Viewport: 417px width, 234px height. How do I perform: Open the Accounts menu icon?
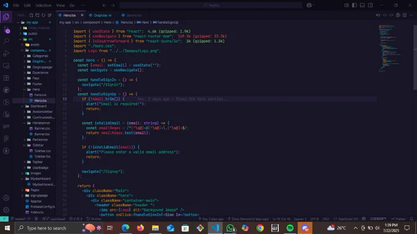tap(6, 198)
